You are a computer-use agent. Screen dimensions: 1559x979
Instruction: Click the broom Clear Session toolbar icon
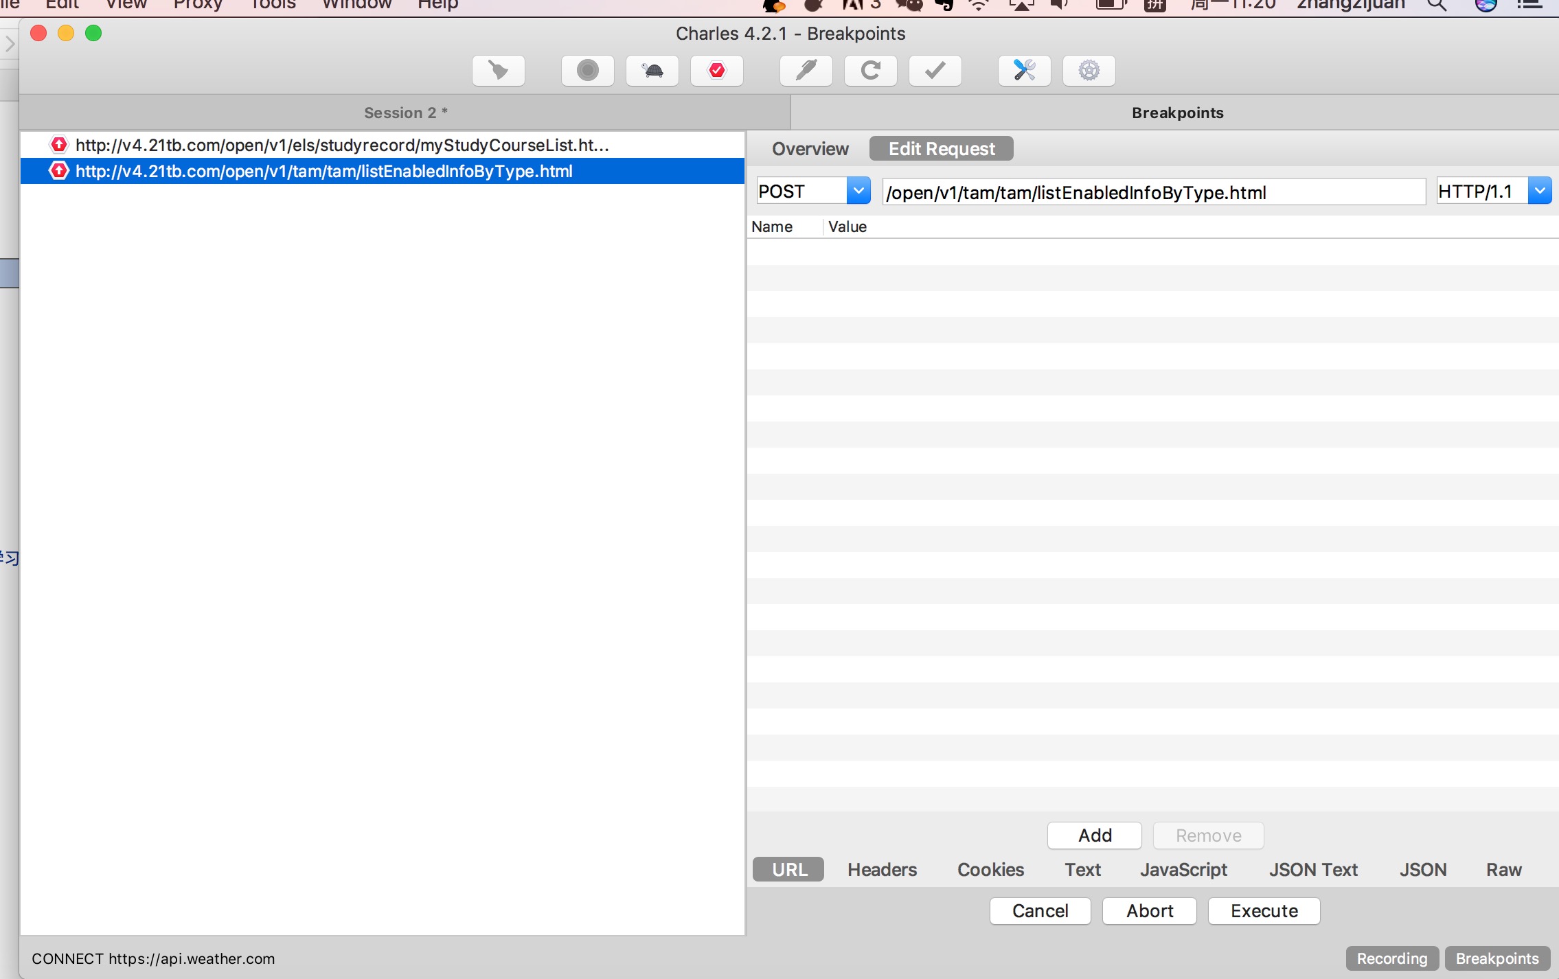[x=499, y=71]
